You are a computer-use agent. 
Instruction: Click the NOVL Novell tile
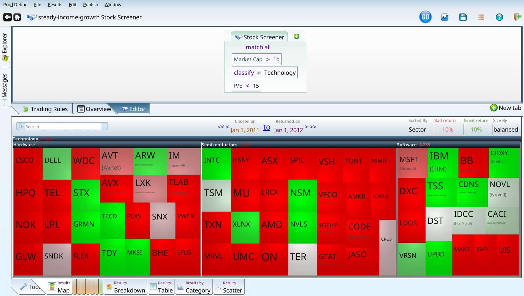tap(504, 192)
